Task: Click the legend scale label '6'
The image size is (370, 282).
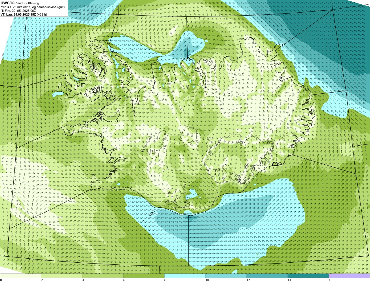Action: 124,280
